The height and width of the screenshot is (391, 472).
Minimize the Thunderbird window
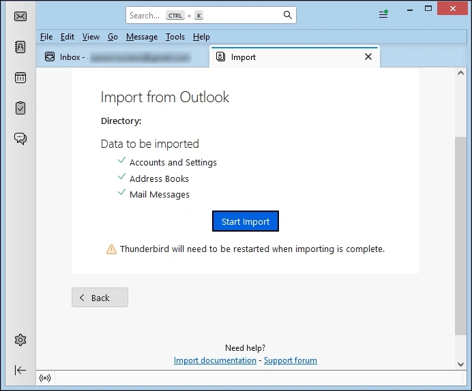pos(409,9)
